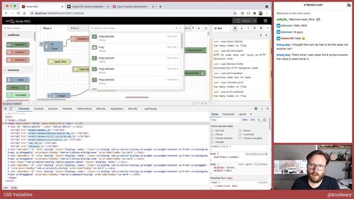The height and width of the screenshot is (199, 354).
Task: Enable the :hover force state checkbox
Action: [x=240, y=130]
